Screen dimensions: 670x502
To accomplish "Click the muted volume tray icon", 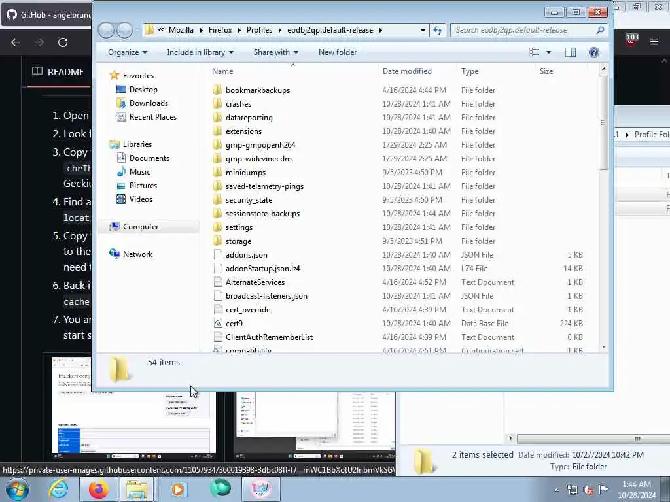I will (588, 490).
